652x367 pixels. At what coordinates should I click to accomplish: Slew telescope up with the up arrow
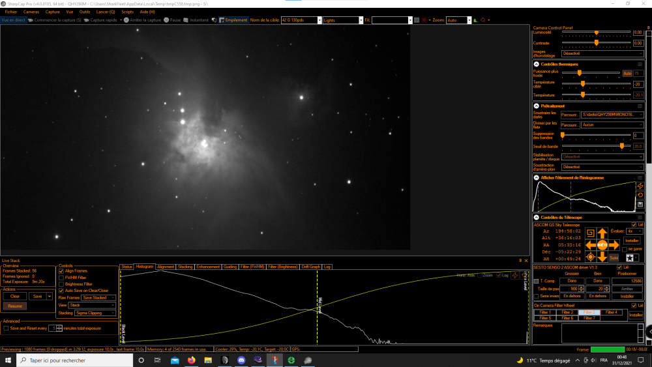point(602,233)
